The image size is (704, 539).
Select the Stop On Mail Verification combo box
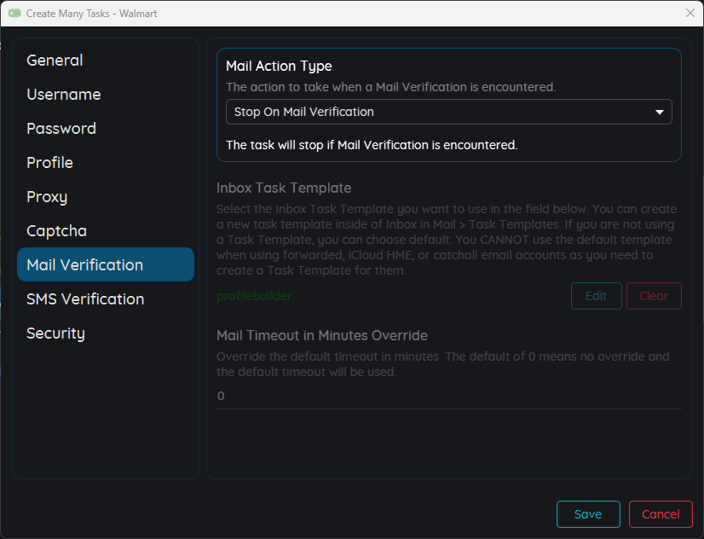448,112
